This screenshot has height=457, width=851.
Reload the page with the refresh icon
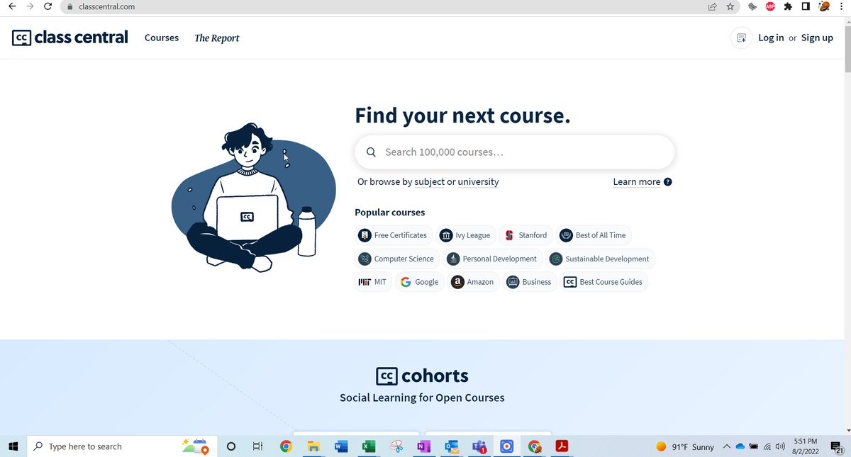pos(48,6)
